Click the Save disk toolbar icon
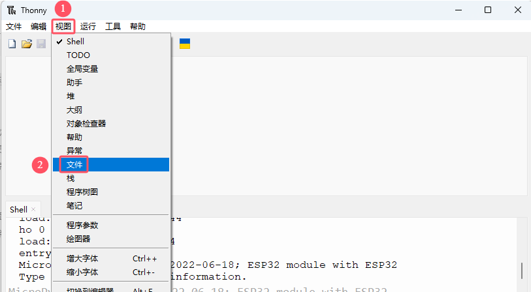This screenshot has width=531, height=292. pyautogui.click(x=41, y=44)
